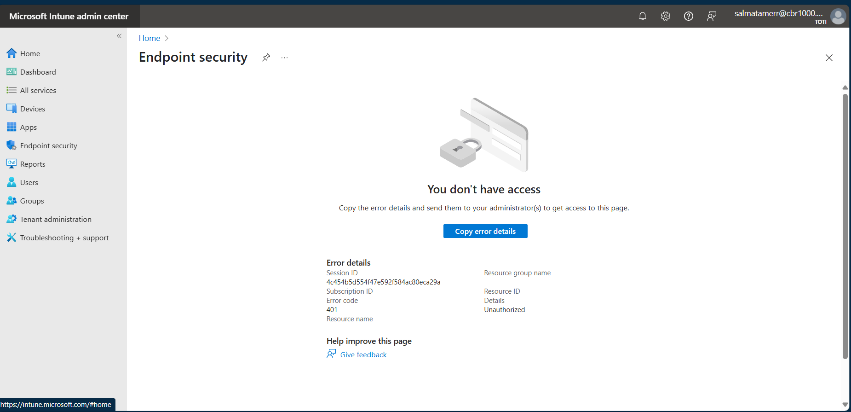Click the account name salmatamerr@cbr1000
This screenshot has width=851, height=412.
pos(778,13)
